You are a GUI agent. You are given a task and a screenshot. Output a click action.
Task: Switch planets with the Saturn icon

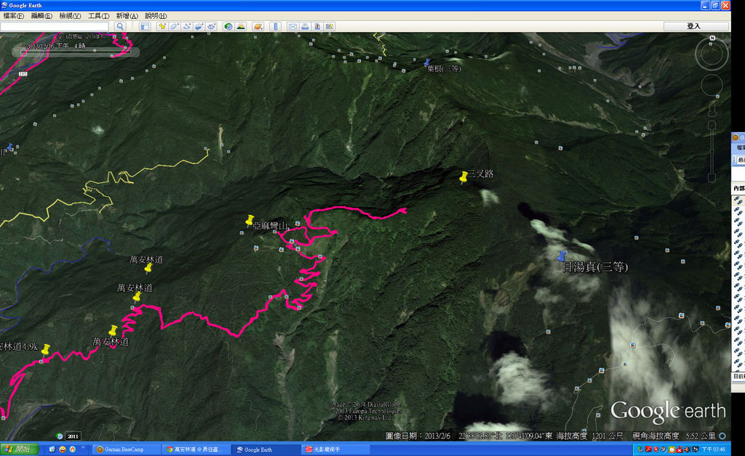258,27
